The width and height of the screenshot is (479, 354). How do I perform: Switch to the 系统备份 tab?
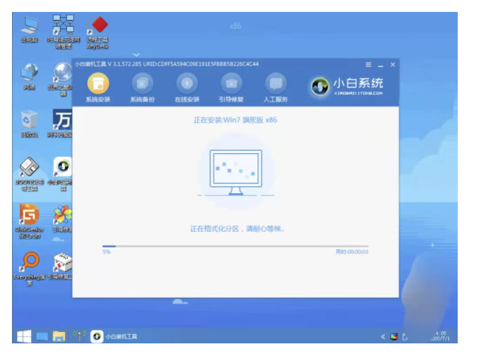142,88
